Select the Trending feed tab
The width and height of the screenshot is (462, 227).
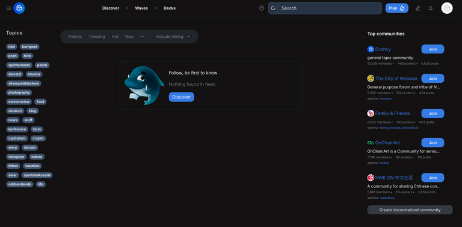[97, 37]
